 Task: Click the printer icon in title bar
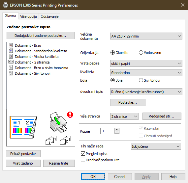[x=5, y=5]
